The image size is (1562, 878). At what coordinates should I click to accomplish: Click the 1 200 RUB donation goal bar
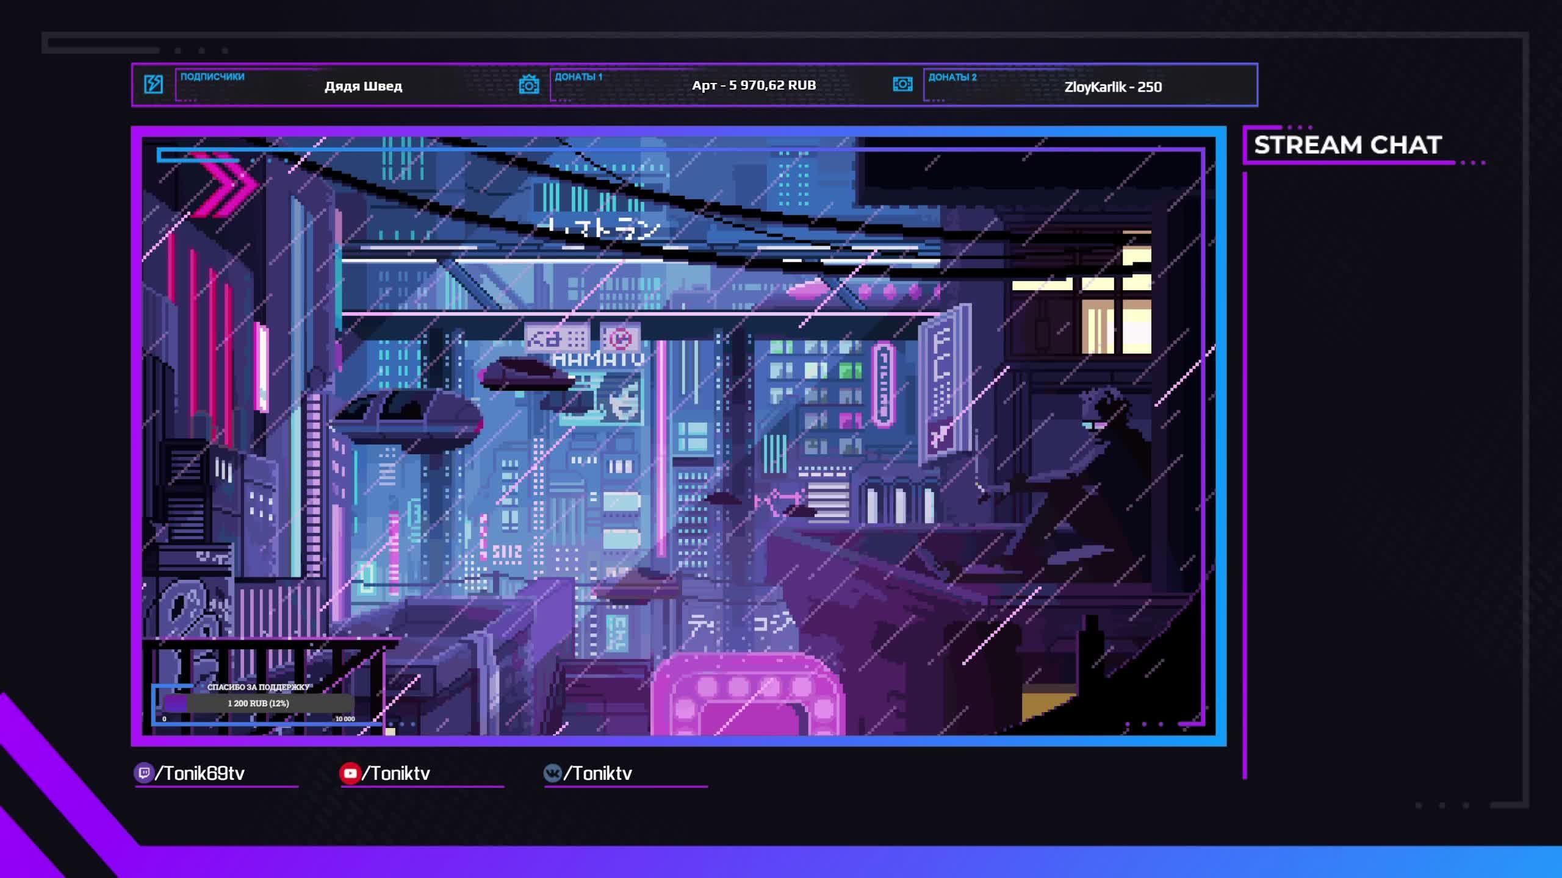click(258, 703)
